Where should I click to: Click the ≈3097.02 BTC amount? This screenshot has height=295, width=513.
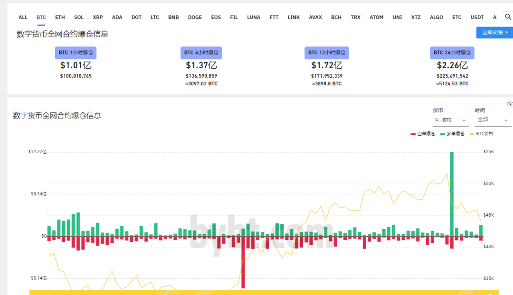click(x=201, y=83)
